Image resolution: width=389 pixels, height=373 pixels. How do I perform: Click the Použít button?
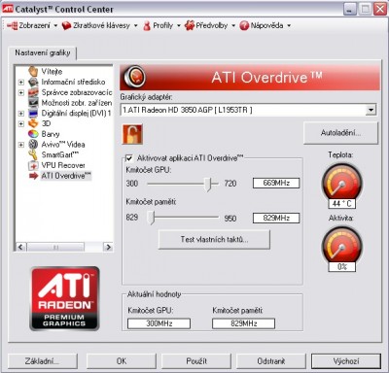point(196,361)
